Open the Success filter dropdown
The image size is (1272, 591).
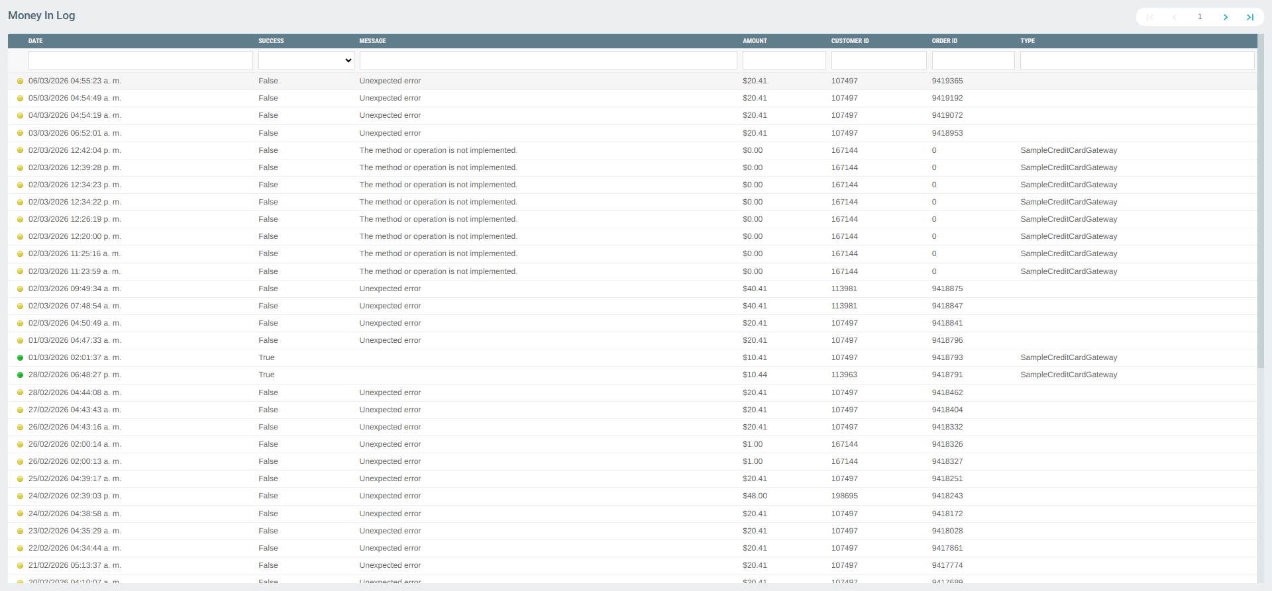[306, 60]
